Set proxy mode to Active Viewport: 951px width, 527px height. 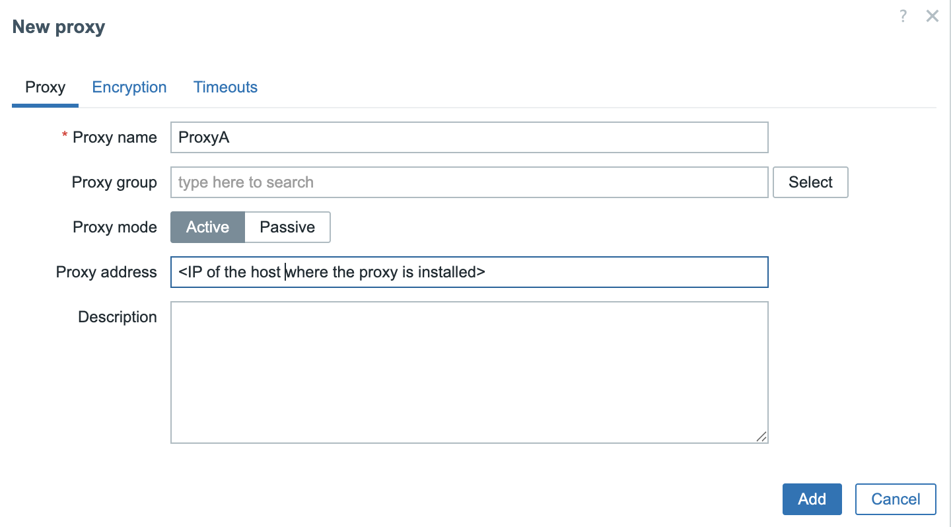pos(207,227)
